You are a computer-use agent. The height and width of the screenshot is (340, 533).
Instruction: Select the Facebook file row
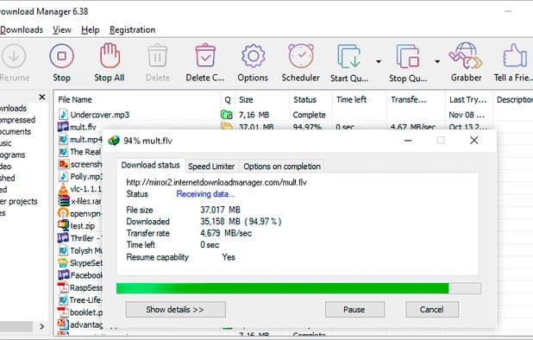pyautogui.click(x=80, y=275)
